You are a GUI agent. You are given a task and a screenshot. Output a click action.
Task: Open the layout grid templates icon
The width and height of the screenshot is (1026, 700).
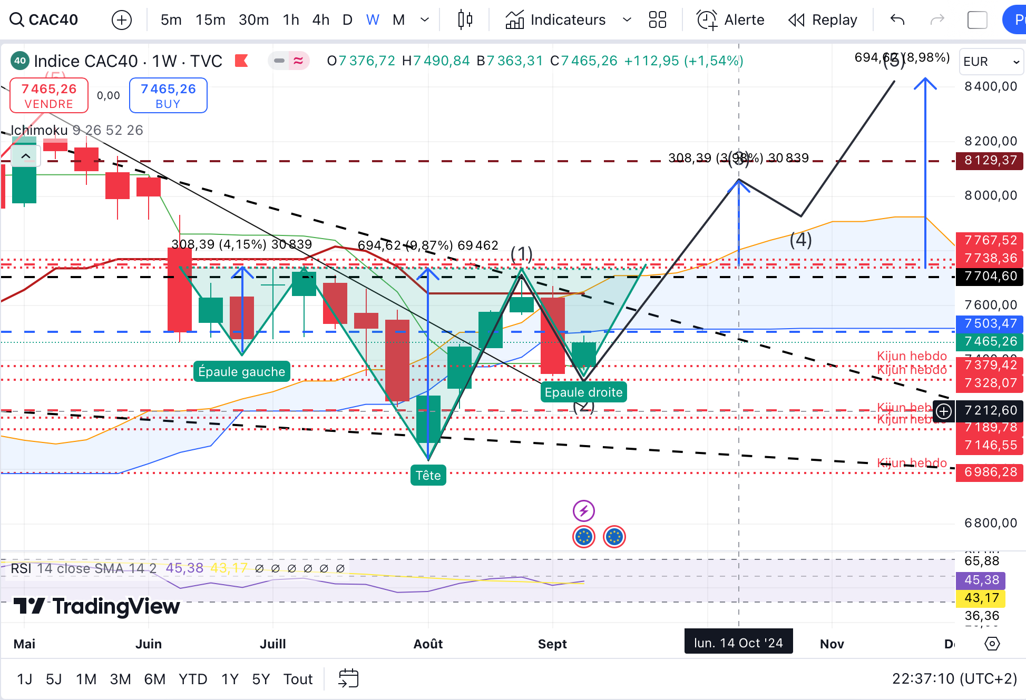[x=658, y=20]
